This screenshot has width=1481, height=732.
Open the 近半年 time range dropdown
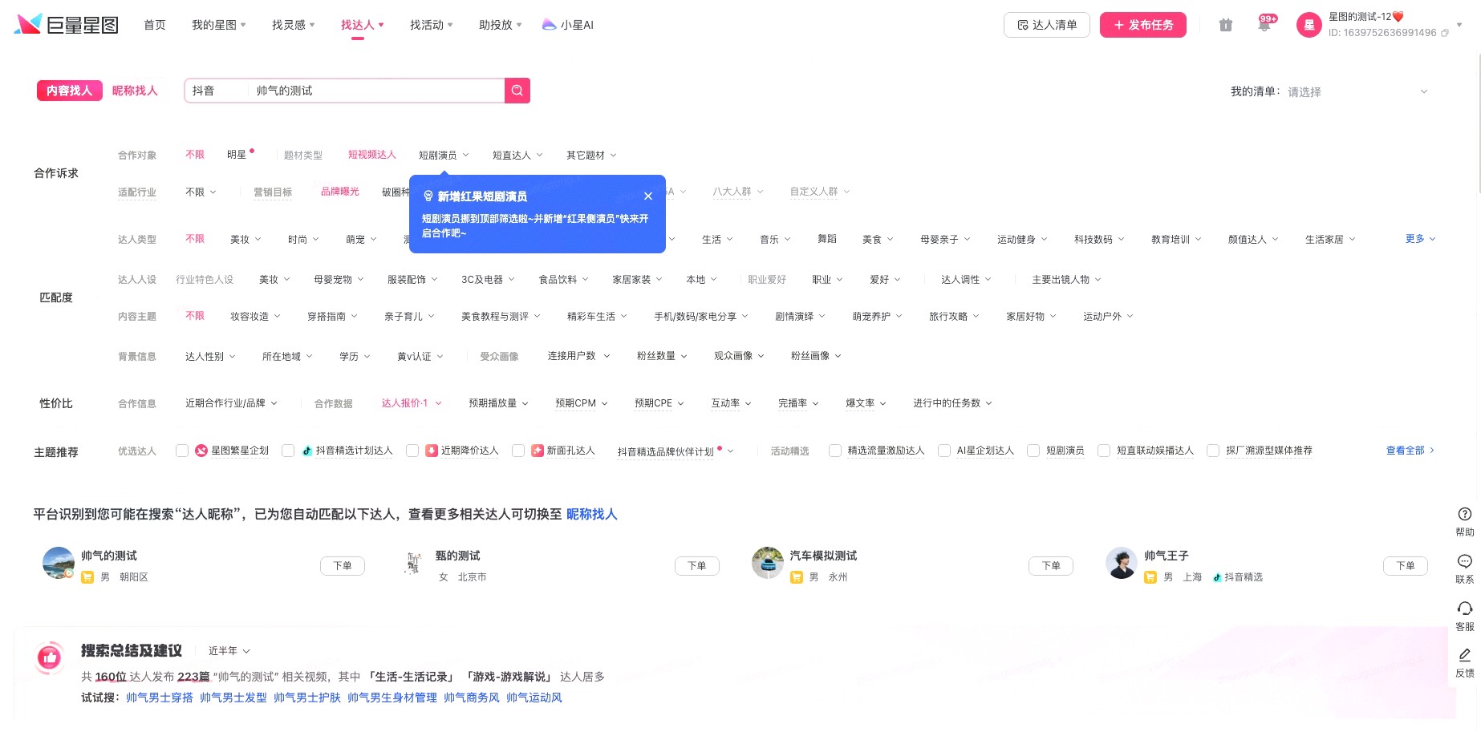pos(229,651)
